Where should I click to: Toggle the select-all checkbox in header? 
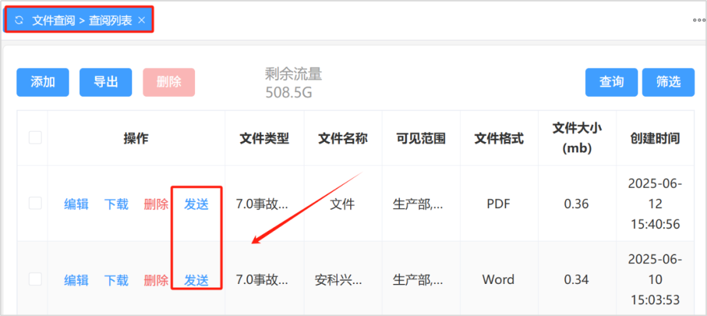click(x=35, y=137)
